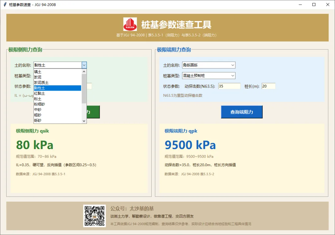Choose 砾砂 at the list bottom

pyautogui.click(x=57, y=120)
